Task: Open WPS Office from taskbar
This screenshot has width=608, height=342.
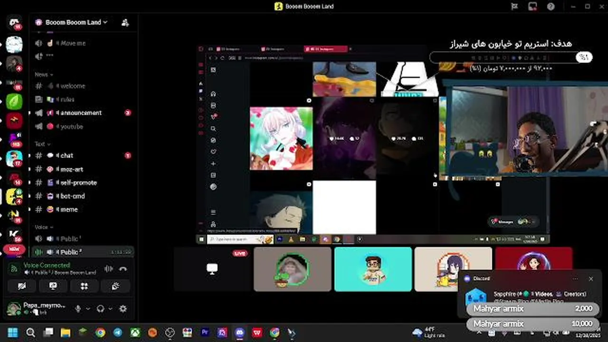Action: (257, 332)
